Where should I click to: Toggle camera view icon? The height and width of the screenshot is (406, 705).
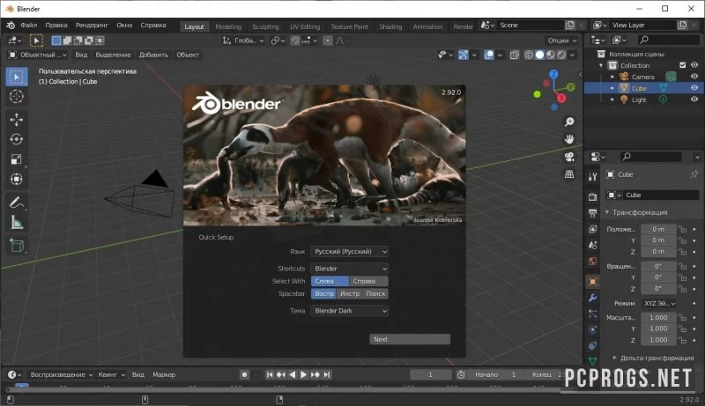pos(569,157)
